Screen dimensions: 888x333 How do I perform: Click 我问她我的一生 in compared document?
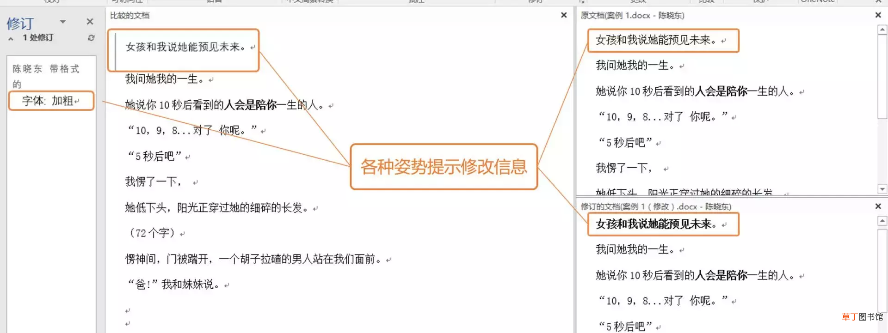click(164, 79)
